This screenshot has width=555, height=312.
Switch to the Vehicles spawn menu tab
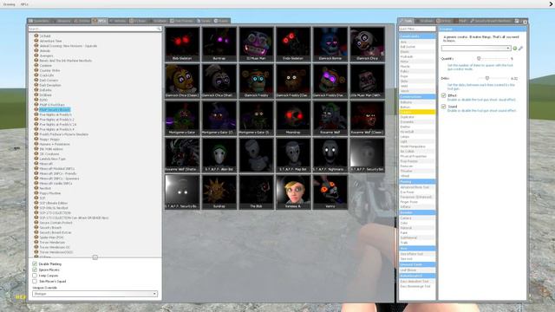coord(118,21)
